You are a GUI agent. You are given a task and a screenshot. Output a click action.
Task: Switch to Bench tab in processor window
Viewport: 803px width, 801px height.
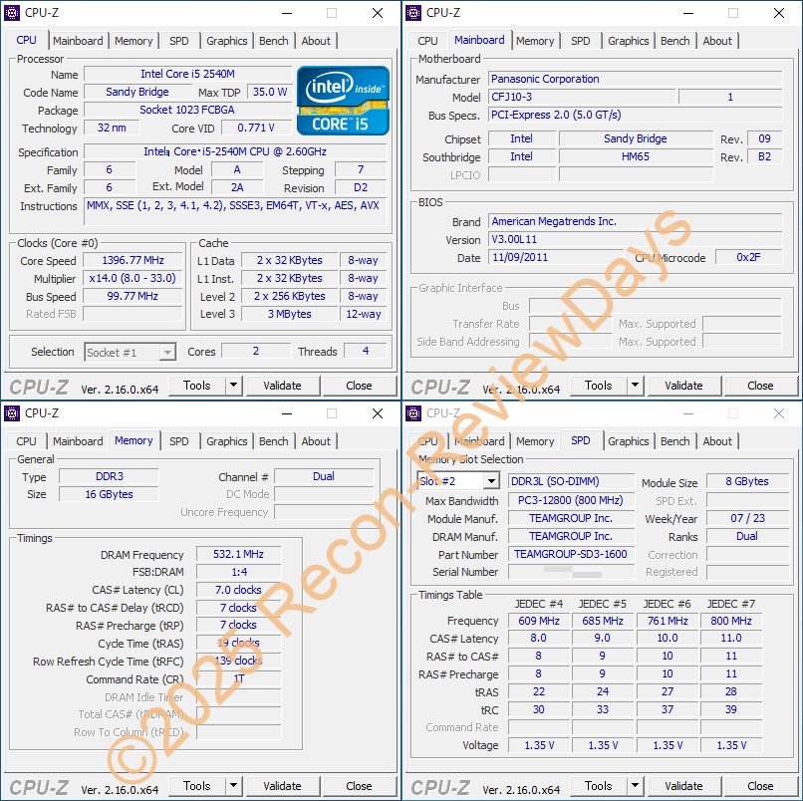pos(273,41)
